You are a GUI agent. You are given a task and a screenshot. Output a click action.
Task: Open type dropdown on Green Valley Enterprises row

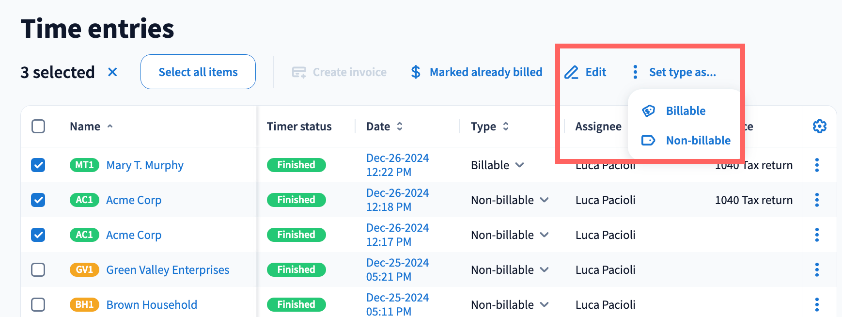[544, 270]
